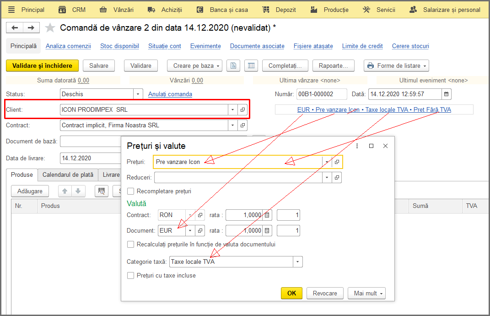Click OK in Prețuri și valute dialog
The height and width of the screenshot is (316, 490).
(291, 293)
